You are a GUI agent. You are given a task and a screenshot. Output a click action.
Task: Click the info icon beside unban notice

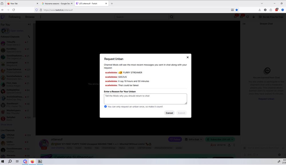tap(106, 107)
